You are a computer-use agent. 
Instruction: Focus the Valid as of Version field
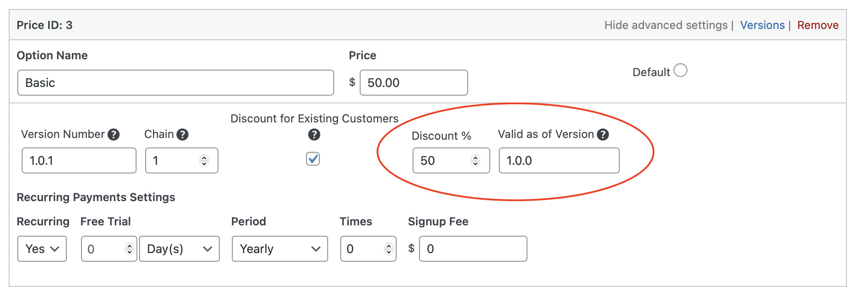(559, 160)
